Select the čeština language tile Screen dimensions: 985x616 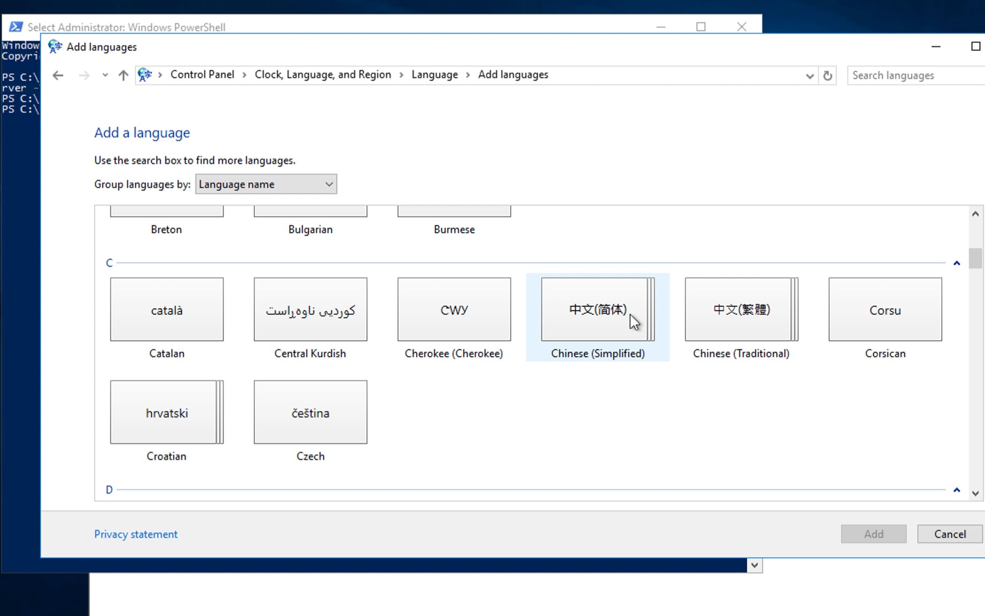[310, 412]
